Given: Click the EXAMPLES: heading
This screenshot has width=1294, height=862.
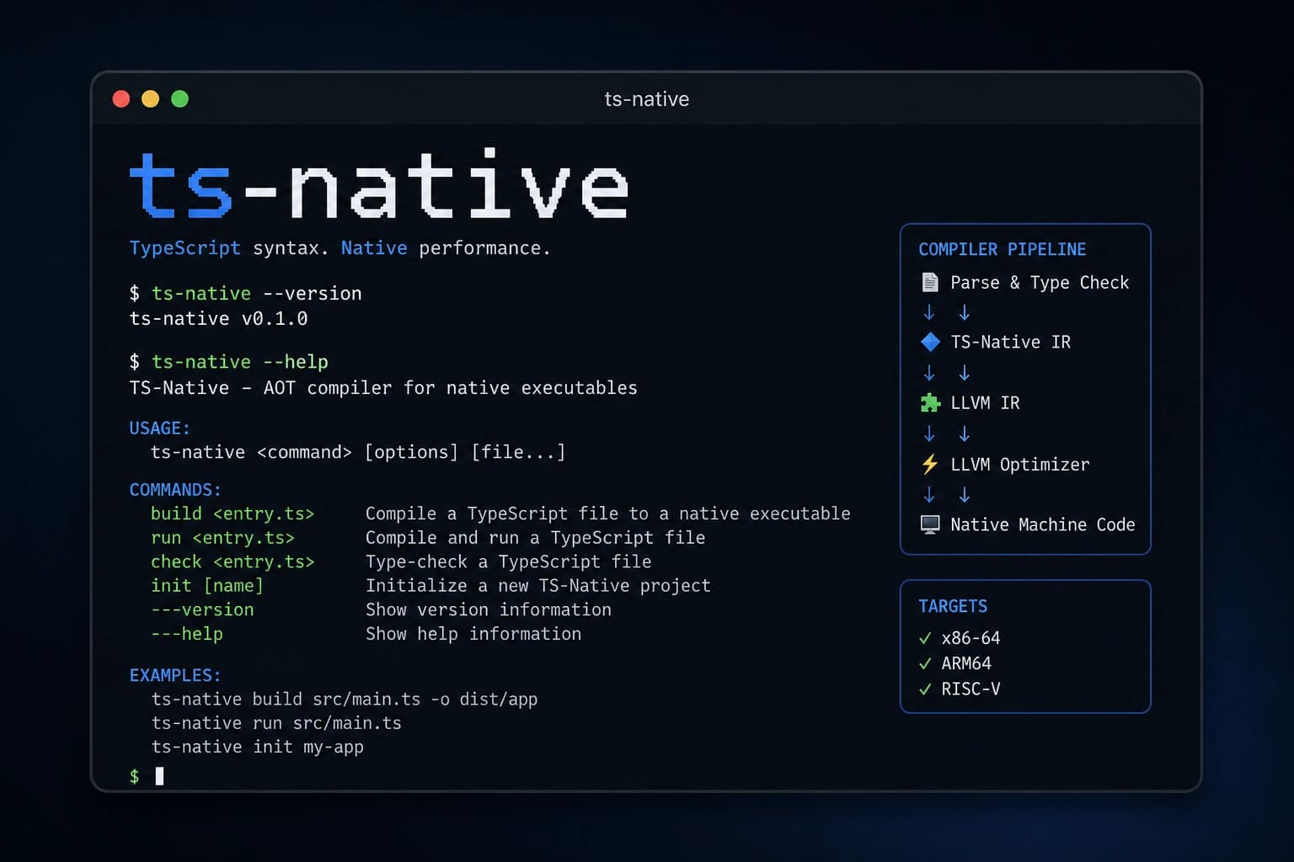Looking at the screenshot, I should tap(175, 675).
